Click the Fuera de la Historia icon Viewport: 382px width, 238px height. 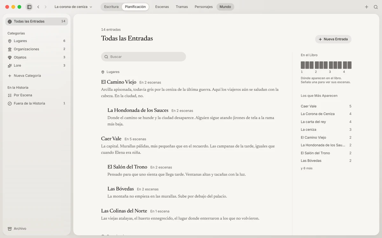10,103
